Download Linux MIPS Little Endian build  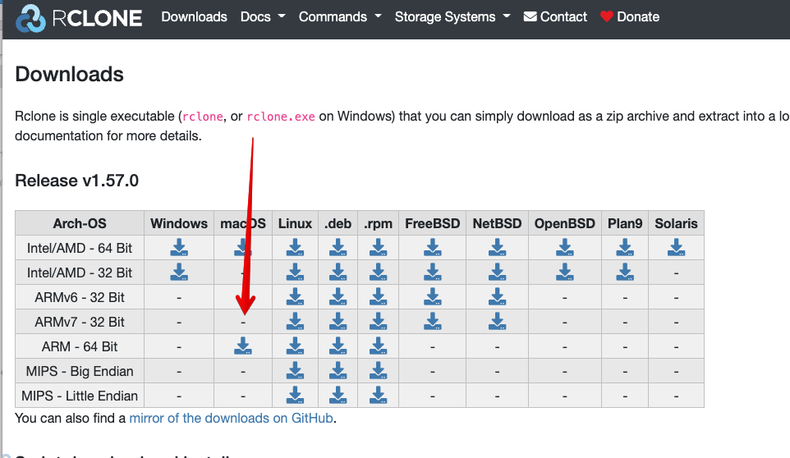click(x=296, y=396)
